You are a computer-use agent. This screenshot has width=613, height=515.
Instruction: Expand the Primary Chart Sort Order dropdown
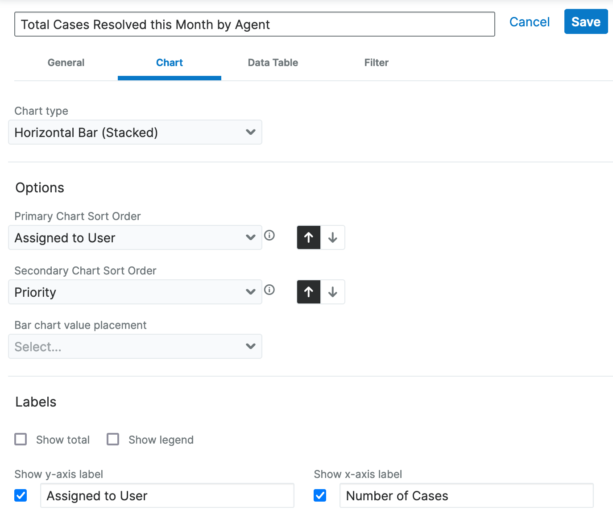(135, 237)
